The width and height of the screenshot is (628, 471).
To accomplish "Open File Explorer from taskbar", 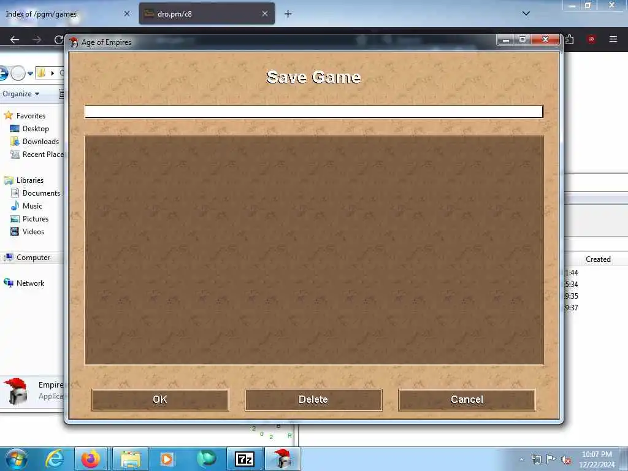I will [x=131, y=459].
